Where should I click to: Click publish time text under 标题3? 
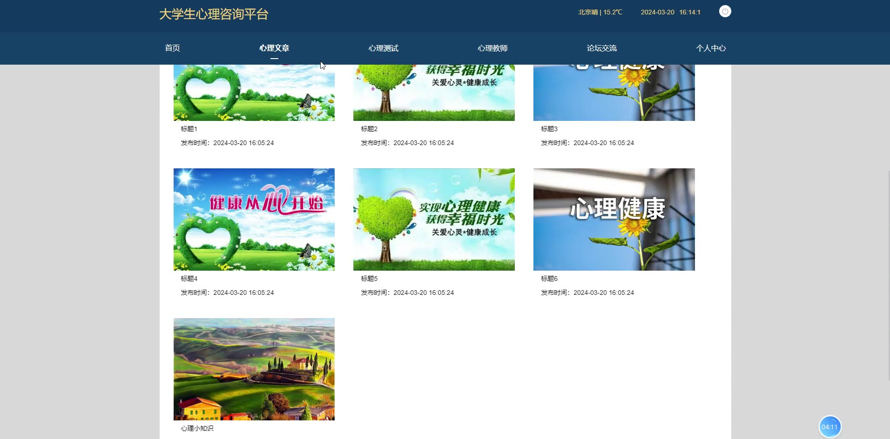tap(587, 143)
